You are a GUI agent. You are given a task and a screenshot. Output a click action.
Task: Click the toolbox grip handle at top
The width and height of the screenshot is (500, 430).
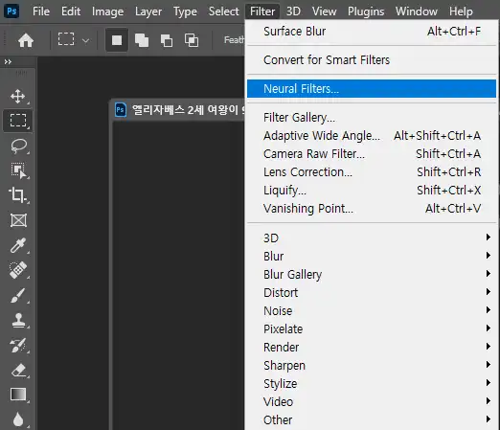click(20, 73)
